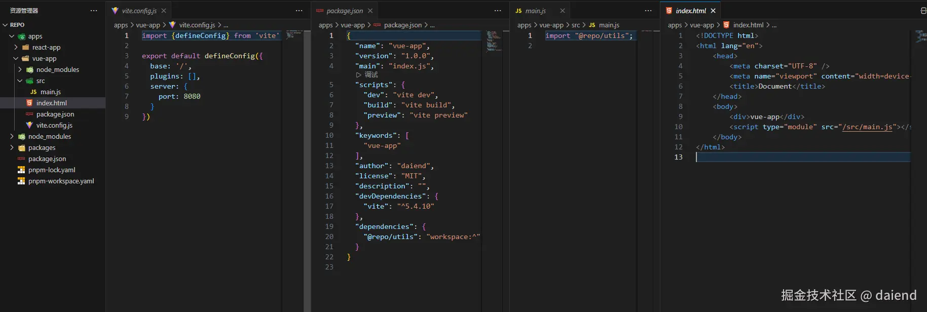
Task: Open pnpm-workspace.yaml in the tree
Action: [61, 181]
